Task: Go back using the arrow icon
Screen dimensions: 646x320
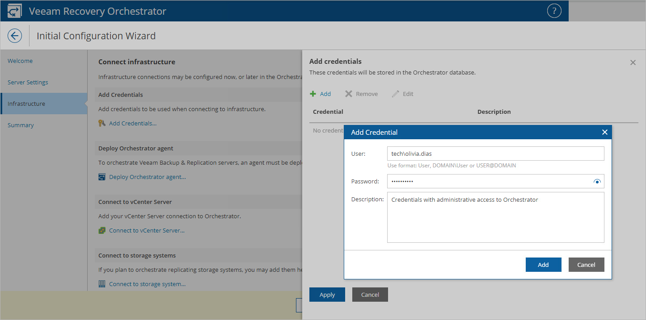Action: coord(15,36)
